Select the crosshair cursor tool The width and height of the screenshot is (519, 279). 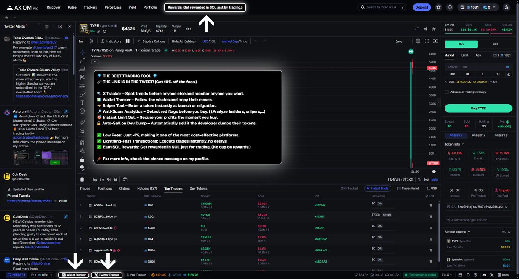tap(82, 51)
